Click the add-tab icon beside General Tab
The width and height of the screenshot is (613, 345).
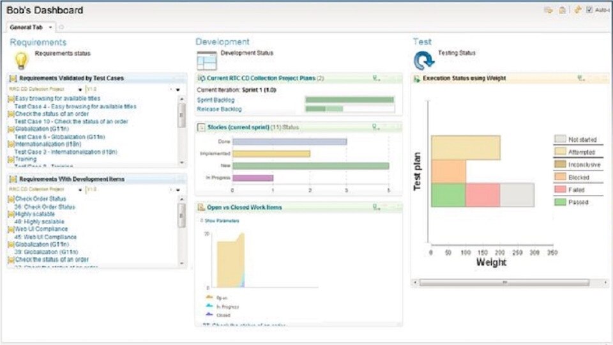(x=61, y=27)
